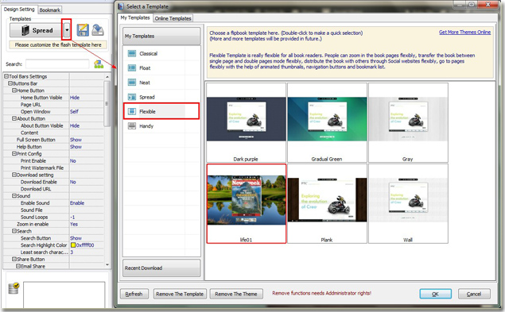Click the Neat template icon
Image resolution: width=505 pixels, height=312 pixels.
click(x=132, y=83)
